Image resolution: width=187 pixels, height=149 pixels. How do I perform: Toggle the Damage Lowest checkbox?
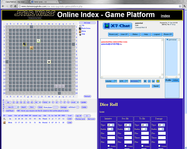[159, 146]
